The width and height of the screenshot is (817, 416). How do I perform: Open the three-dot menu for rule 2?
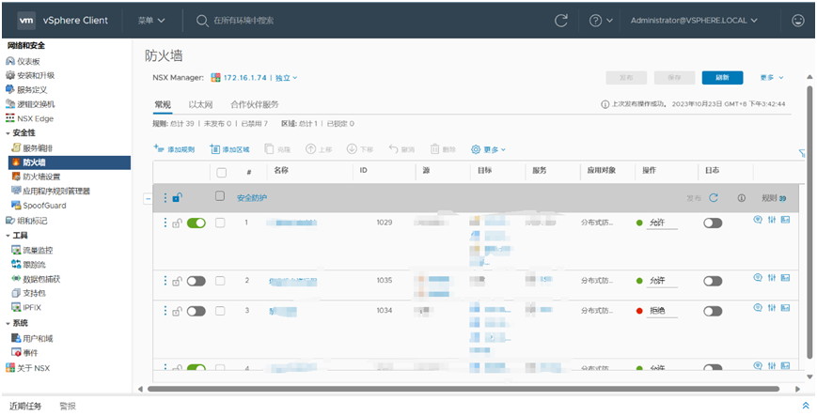pos(165,281)
